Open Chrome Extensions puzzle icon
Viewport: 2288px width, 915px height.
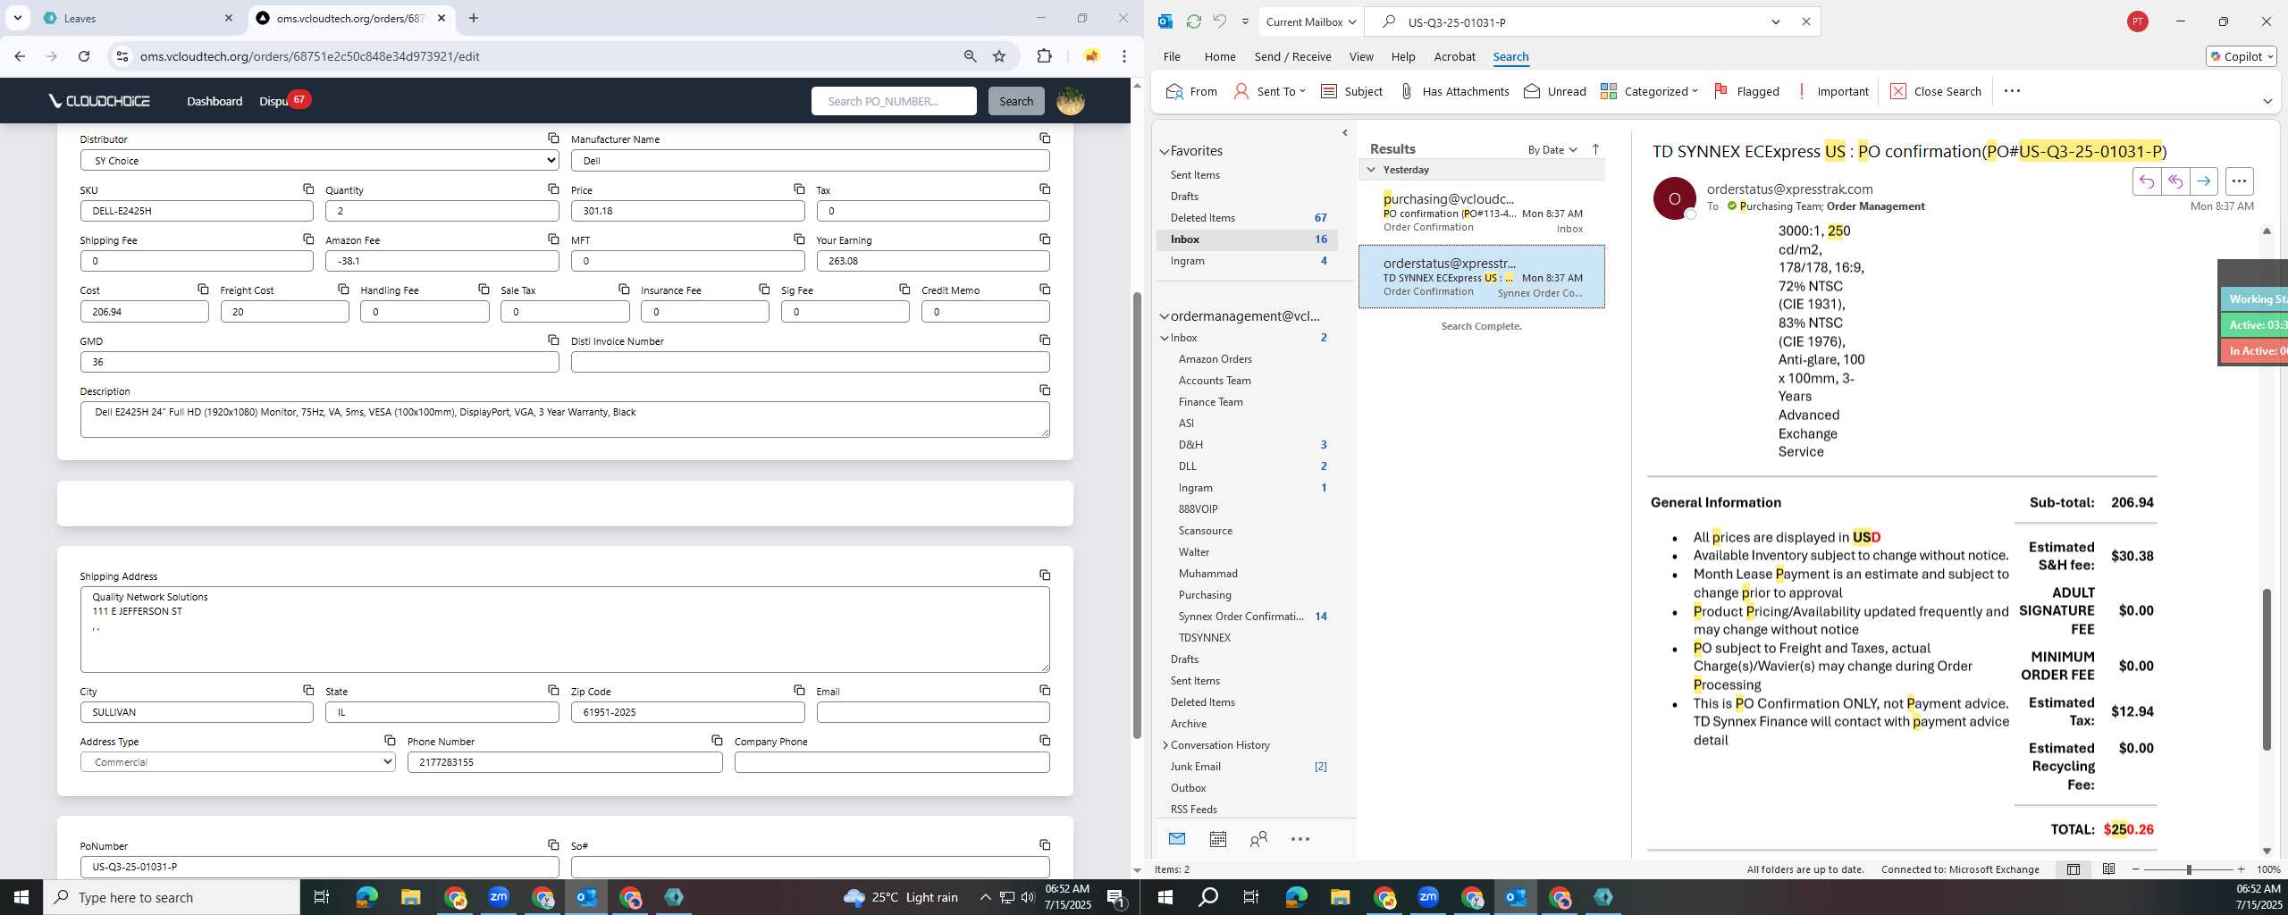(1044, 56)
